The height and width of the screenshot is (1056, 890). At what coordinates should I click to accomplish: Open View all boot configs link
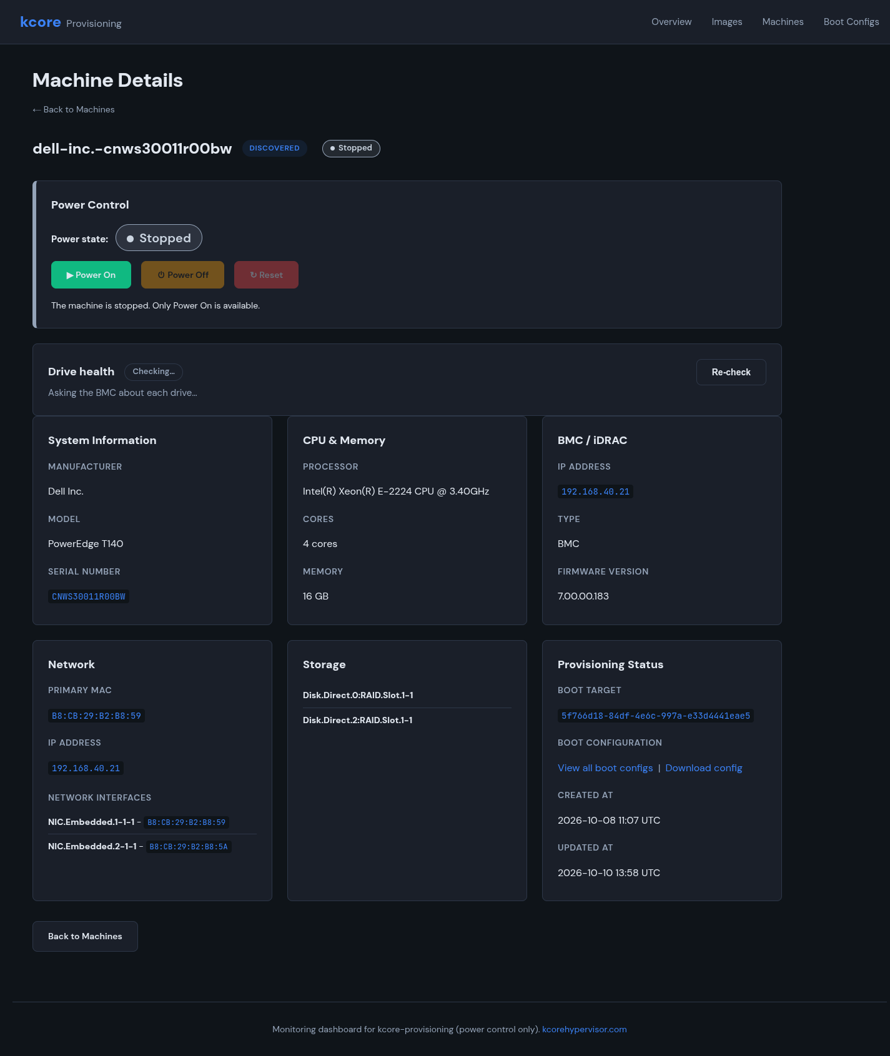(605, 768)
